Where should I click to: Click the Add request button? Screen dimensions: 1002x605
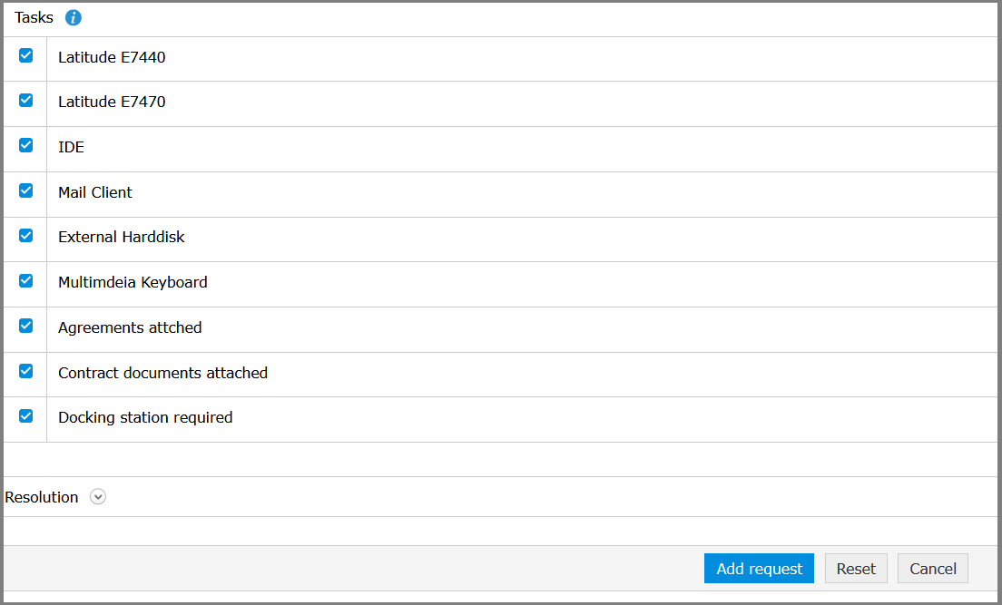coord(759,569)
